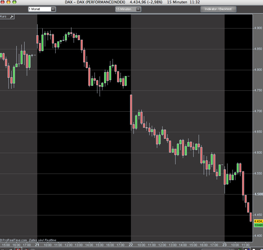The height and width of the screenshot is (250, 263).
Task: Click the arrow of the 15 Minuten combo box
Action: [x=138, y=9]
